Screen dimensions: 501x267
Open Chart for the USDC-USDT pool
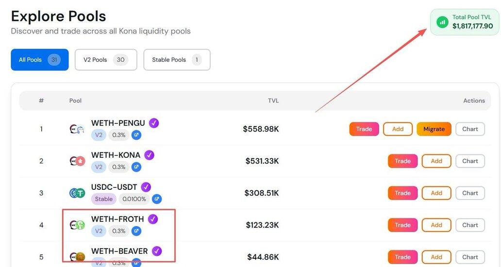[x=470, y=193]
